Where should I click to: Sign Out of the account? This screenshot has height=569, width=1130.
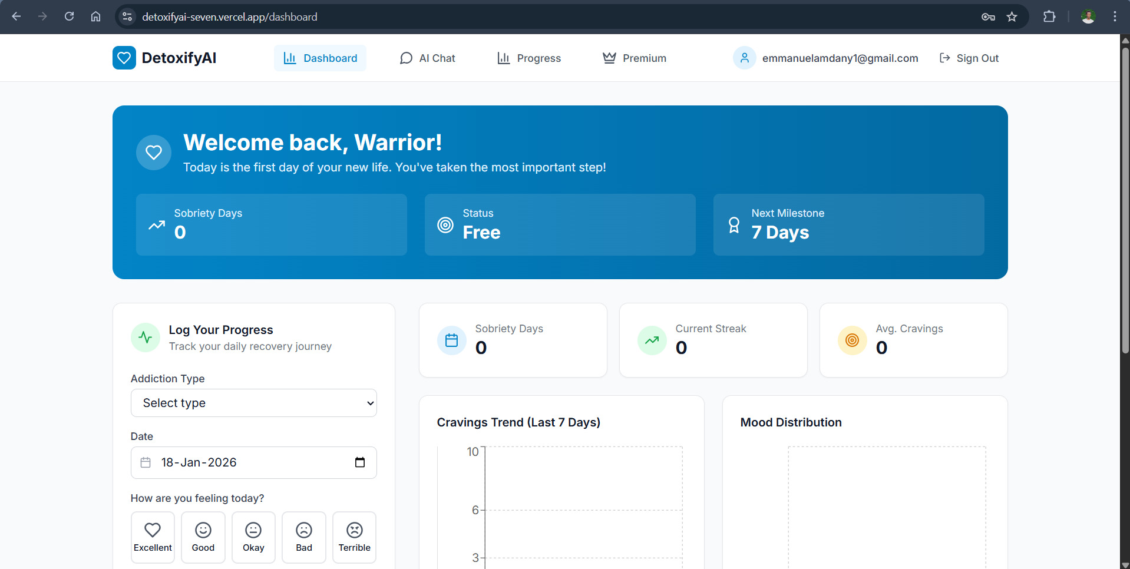[x=969, y=58]
